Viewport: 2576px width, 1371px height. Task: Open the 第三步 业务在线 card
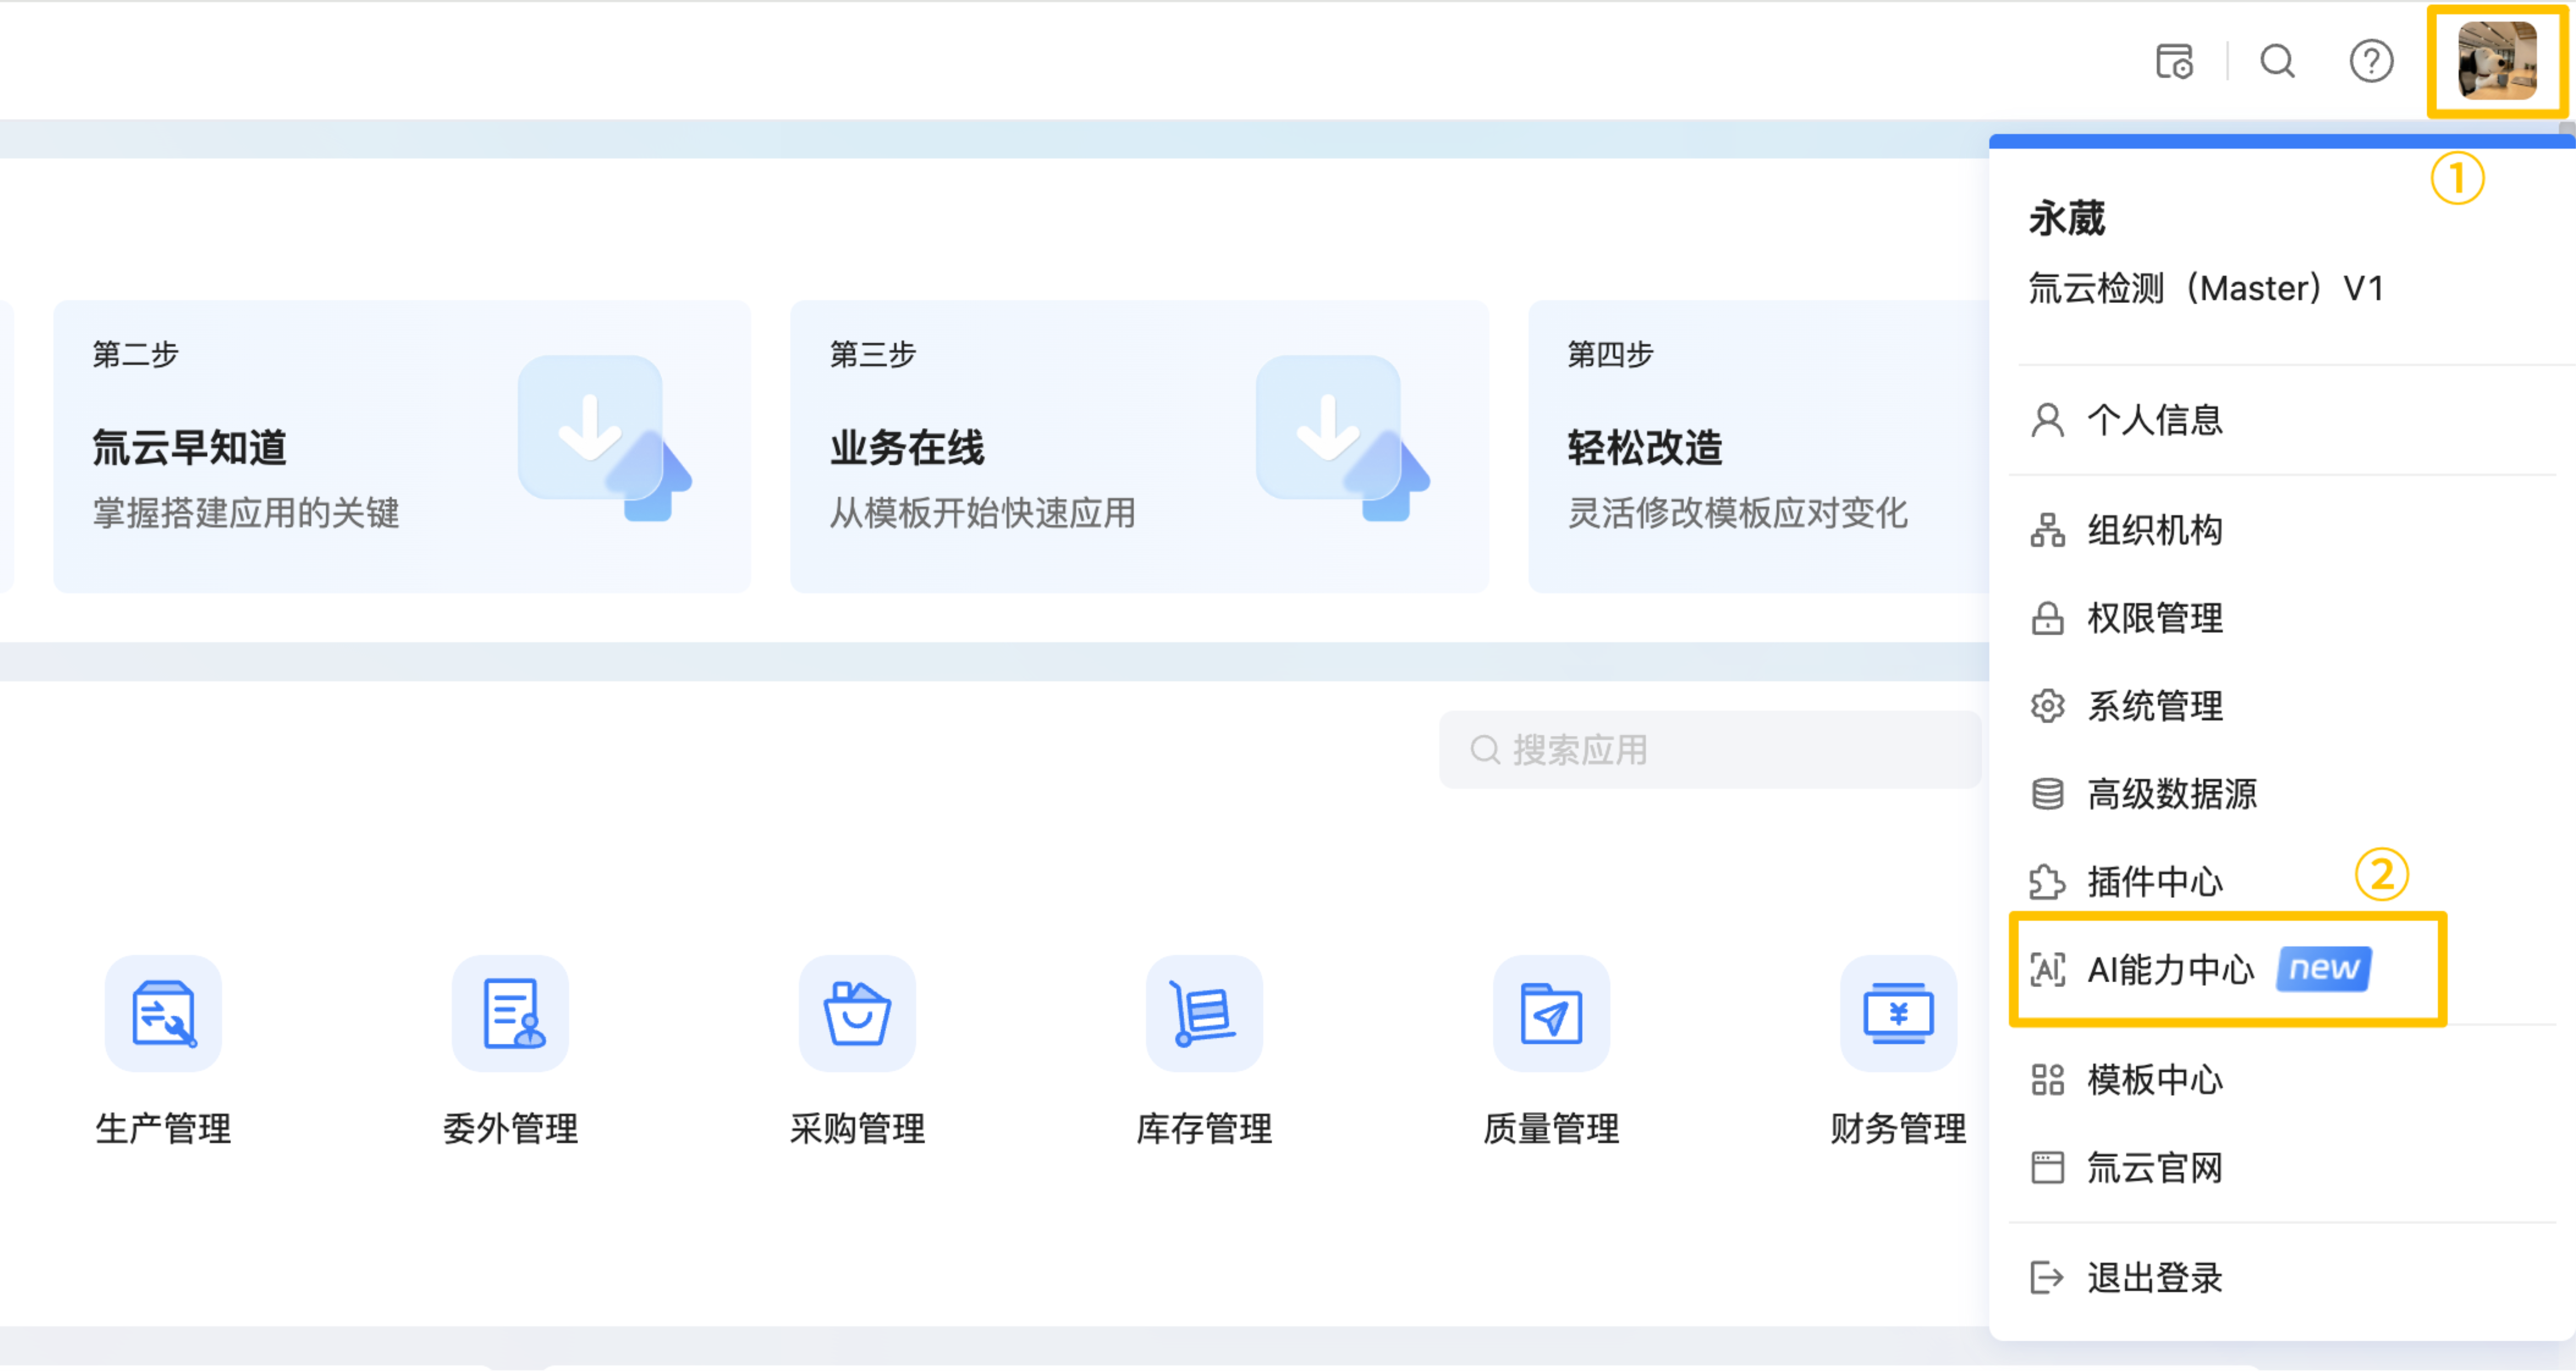[x=1138, y=446]
